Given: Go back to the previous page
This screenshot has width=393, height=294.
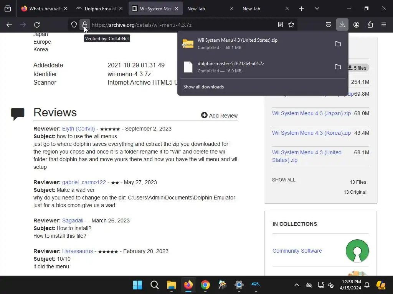Looking at the screenshot, I should pos(9,25).
